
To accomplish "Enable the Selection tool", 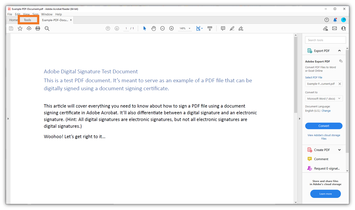I will click(x=144, y=28).
